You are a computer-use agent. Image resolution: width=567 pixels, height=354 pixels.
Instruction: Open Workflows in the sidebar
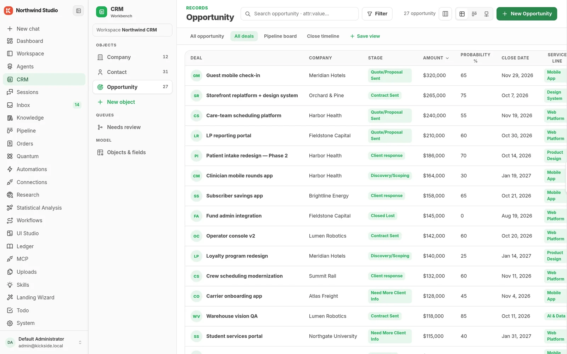click(x=44, y=221)
